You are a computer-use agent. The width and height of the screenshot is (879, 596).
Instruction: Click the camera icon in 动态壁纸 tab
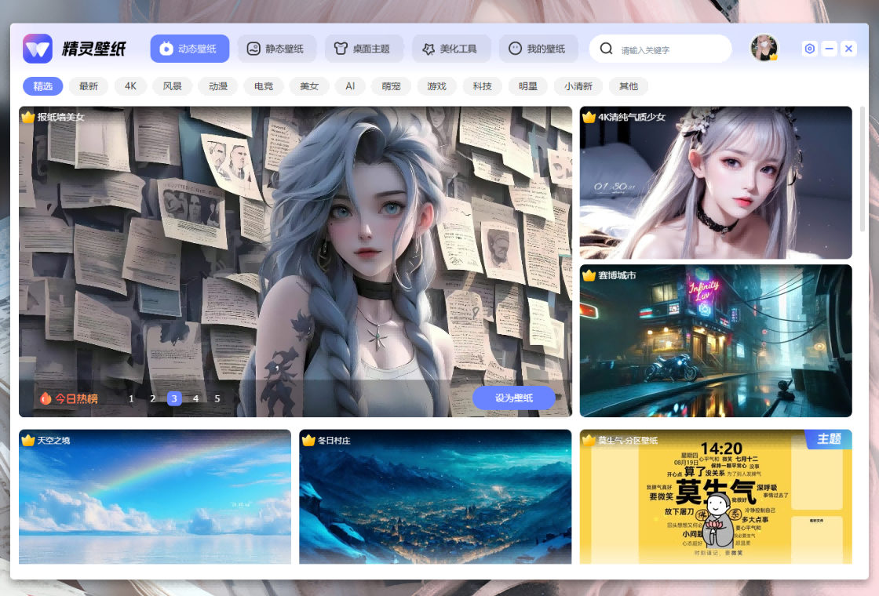166,49
